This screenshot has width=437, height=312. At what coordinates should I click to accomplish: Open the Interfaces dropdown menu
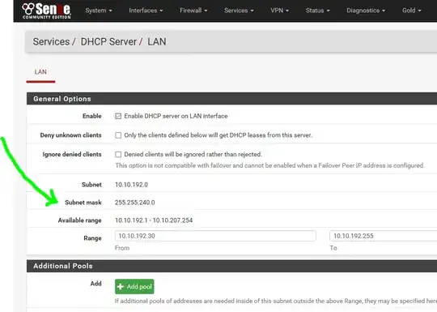point(146,11)
